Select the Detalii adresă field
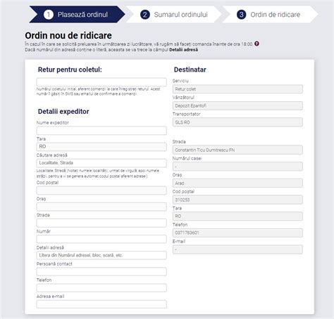Screen dimensions: 334x319 tap(101, 255)
